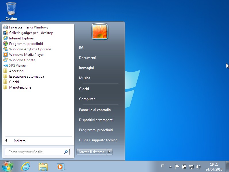Image resolution: width=229 pixels, height=172 pixels.
Task: Click the power plug tray icon
Action: point(184,167)
